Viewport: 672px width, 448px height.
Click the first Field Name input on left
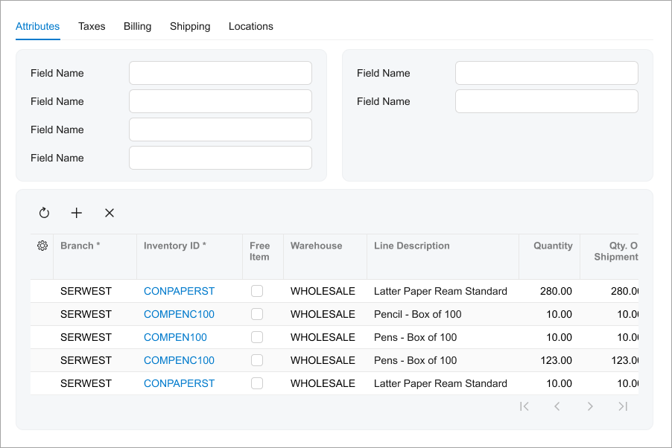pyautogui.click(x=221, y=73)
